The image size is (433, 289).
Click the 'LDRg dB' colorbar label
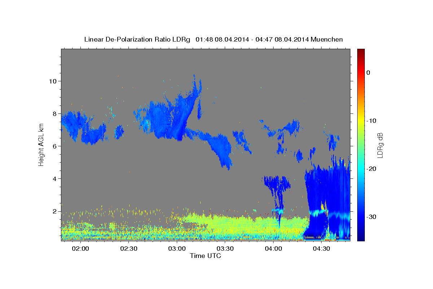point(380,145)
